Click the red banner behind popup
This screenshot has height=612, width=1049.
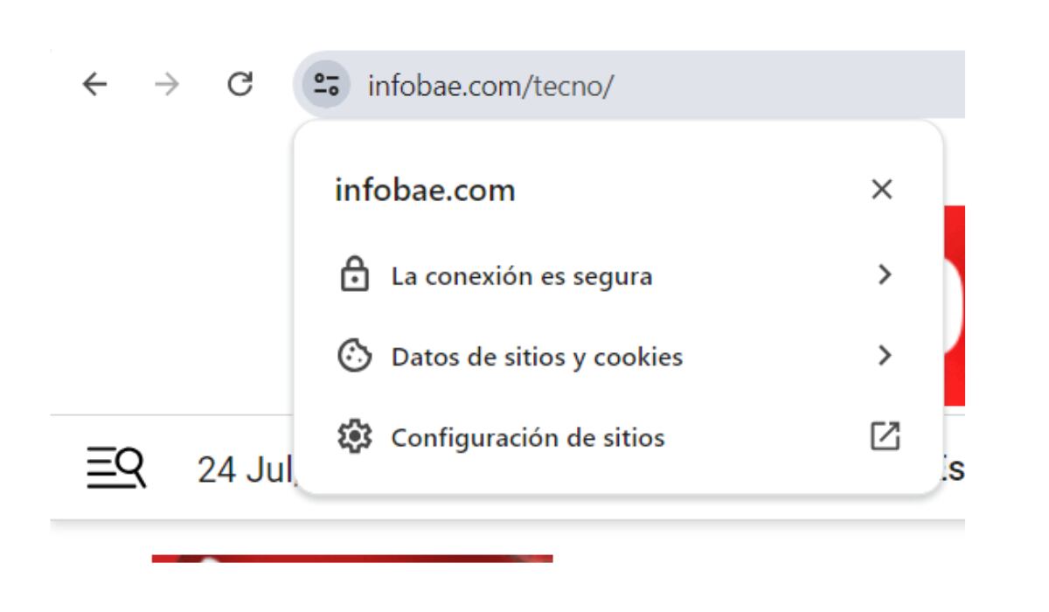pos(954,306)
